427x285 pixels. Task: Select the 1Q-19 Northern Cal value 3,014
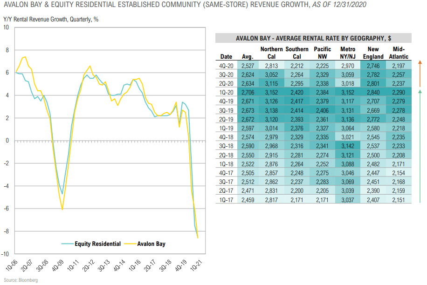271,129
